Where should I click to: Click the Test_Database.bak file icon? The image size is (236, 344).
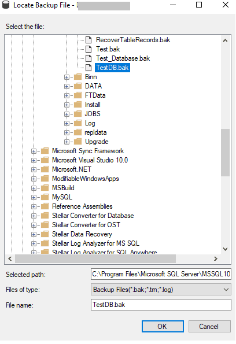89,58
